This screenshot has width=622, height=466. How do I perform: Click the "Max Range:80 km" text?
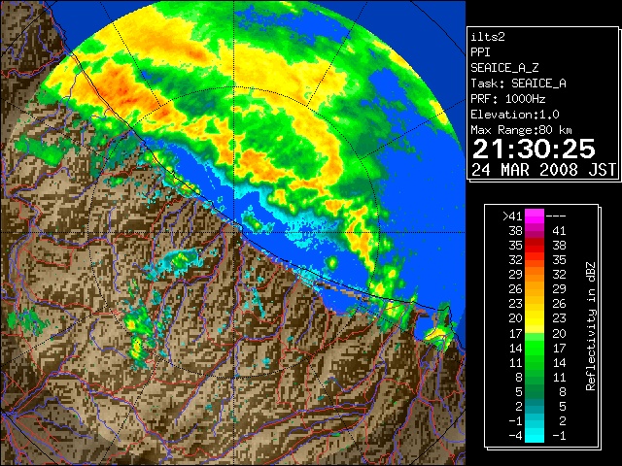click(x=521, y=130)
